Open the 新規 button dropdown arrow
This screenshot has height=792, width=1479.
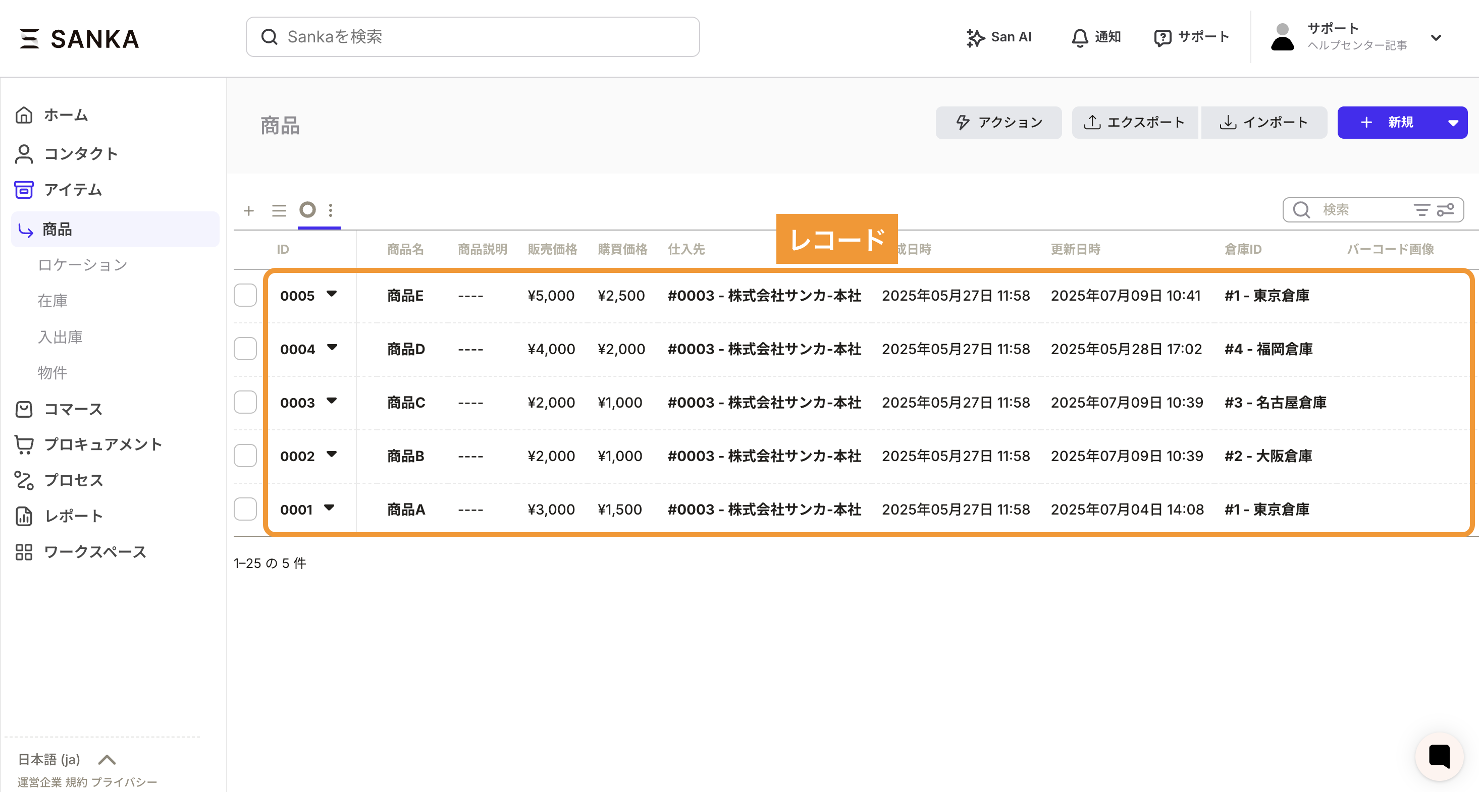coord(1453,123)
